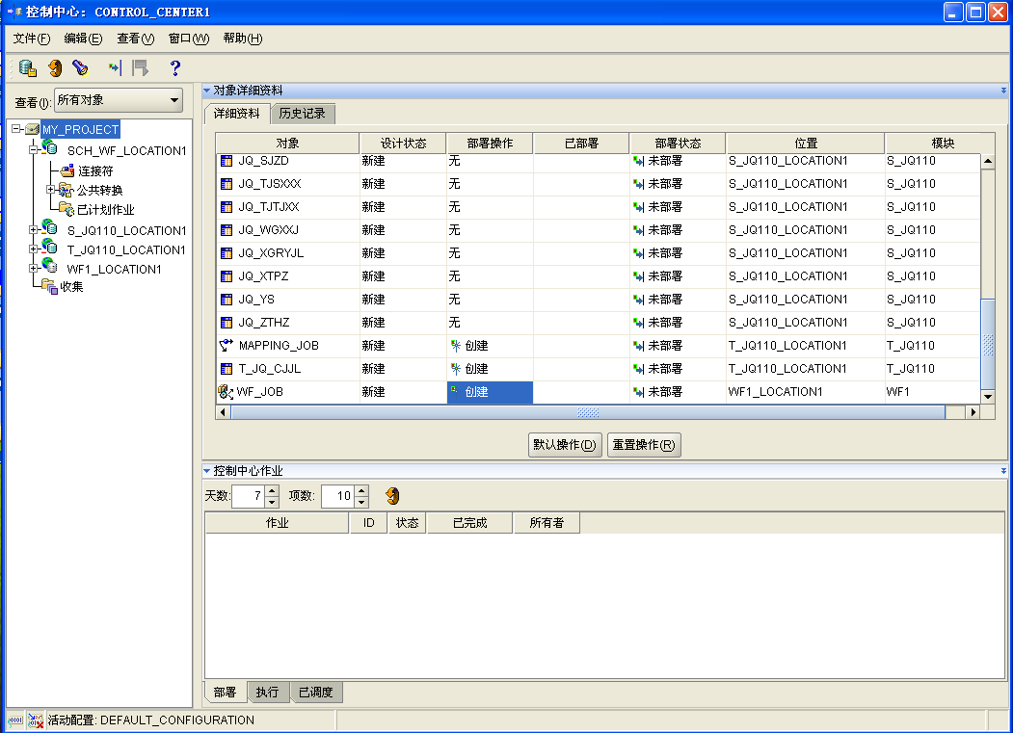Sort by the 部署状态 column header
The image size is (1013, 733).
[678, 144]
